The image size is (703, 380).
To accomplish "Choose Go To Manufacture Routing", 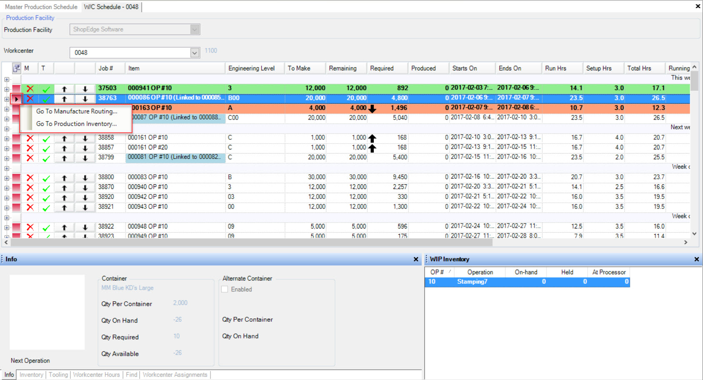I will [77, 112].
